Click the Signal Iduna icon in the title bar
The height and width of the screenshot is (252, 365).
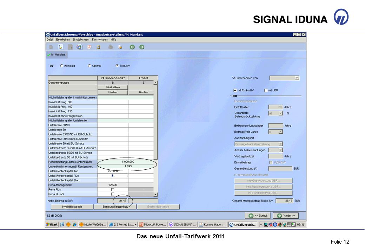[x=48, y=35]
